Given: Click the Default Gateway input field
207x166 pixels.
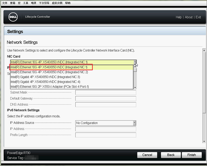Looking at the screenshot, I should 105,98.
